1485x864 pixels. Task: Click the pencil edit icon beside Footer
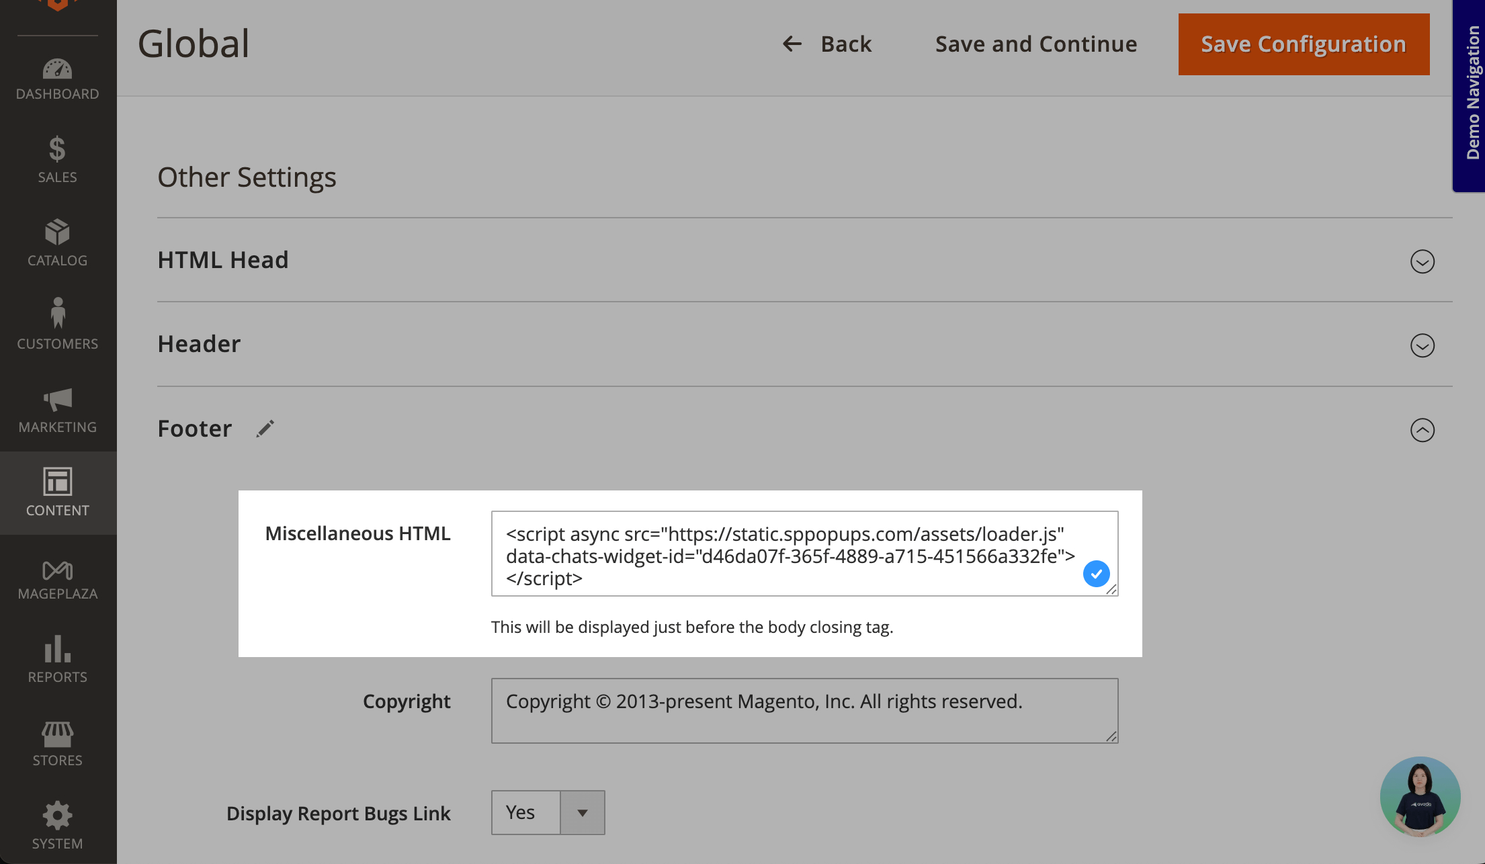265,429
